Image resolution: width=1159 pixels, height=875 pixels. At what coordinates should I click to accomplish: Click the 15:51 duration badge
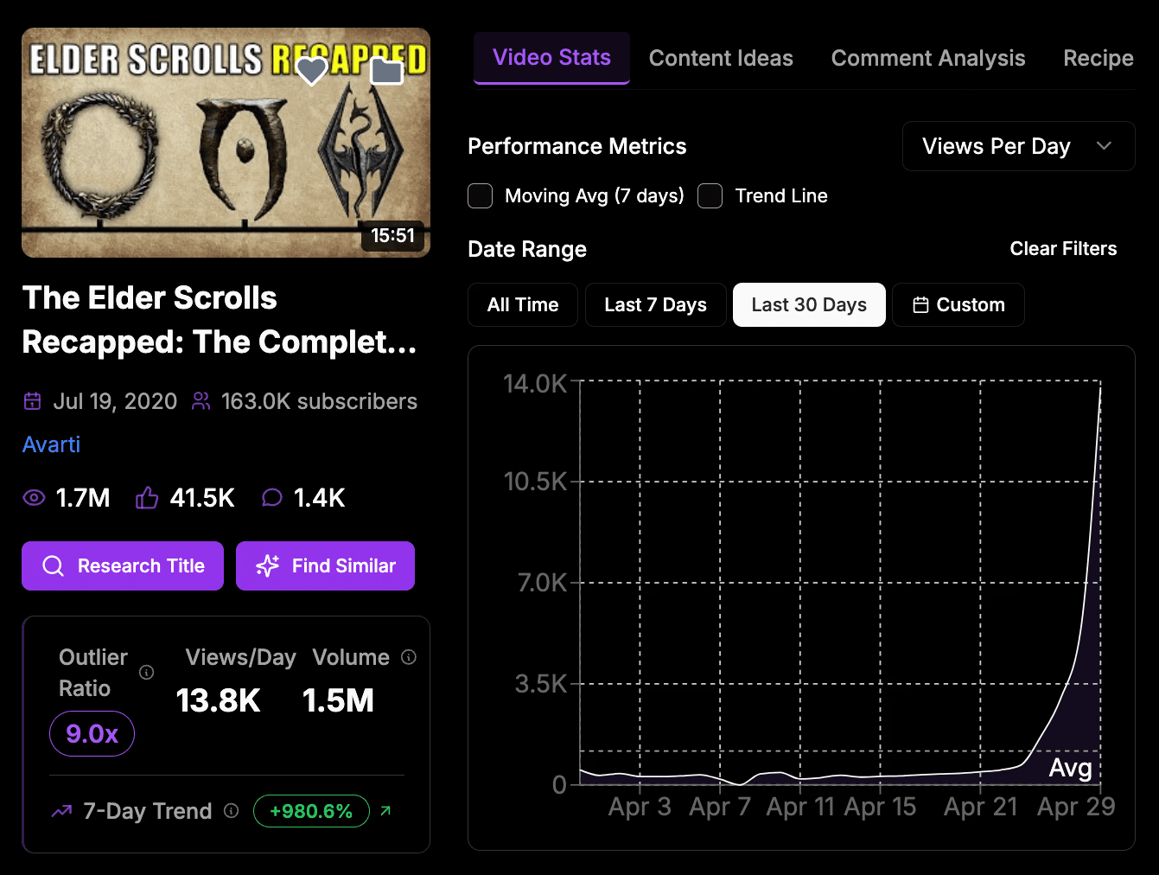click(392, 235)
